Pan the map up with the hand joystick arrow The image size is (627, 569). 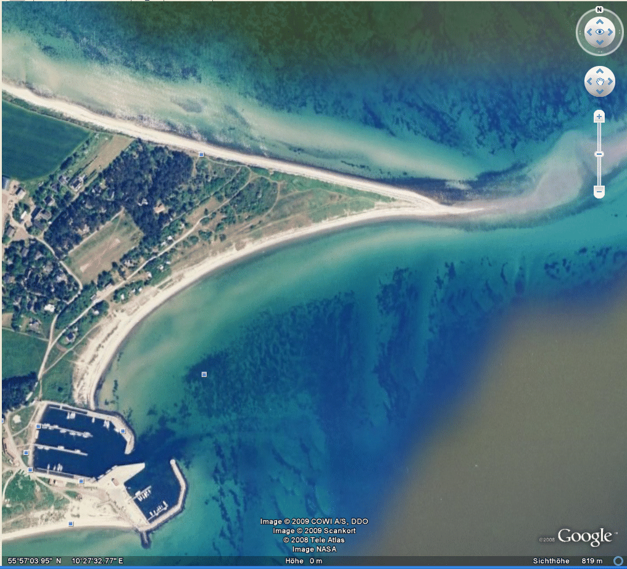(x=599, y=72)
